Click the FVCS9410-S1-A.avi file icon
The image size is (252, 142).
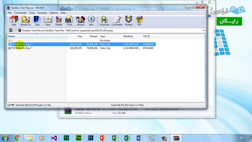pos(9,44)
